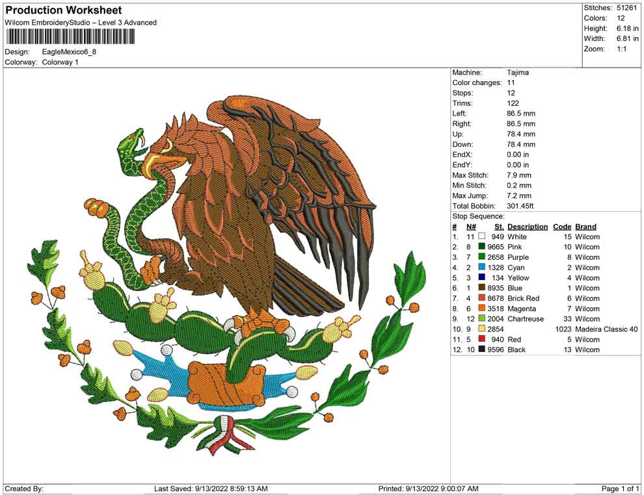Viewport: 644px width, 495px height.
Task: Click the pale yellow swatch in row 10
Action: click(482, 329)
